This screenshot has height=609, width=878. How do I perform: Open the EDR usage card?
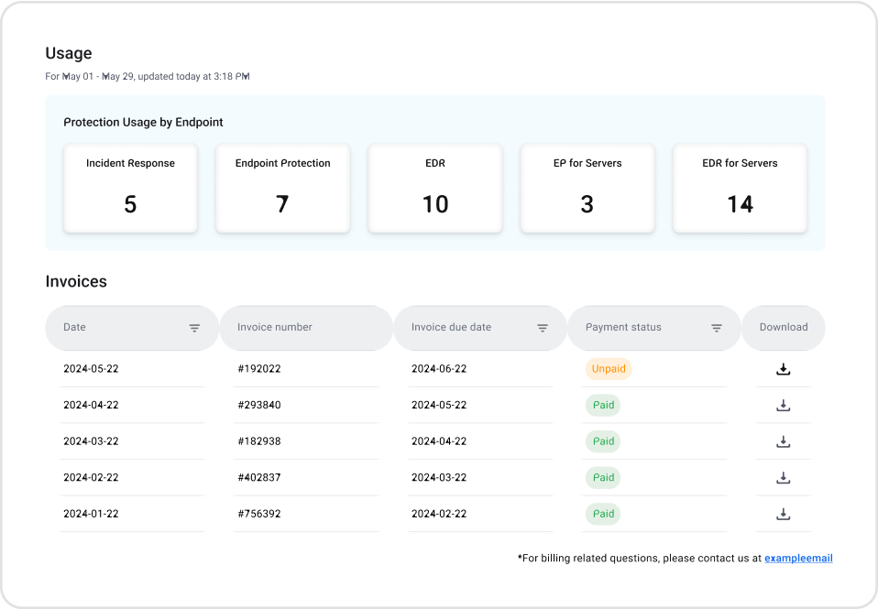pos(435,188)
